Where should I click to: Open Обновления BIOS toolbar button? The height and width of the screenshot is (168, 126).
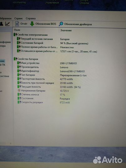43,24
